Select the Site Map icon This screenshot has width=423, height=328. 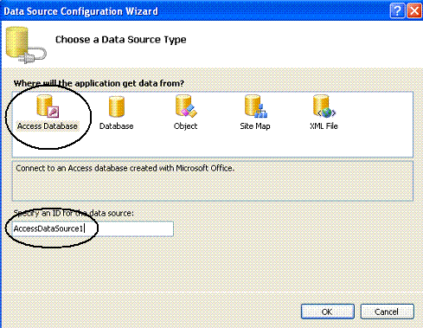pyautogui.click(x=256, y=106)
